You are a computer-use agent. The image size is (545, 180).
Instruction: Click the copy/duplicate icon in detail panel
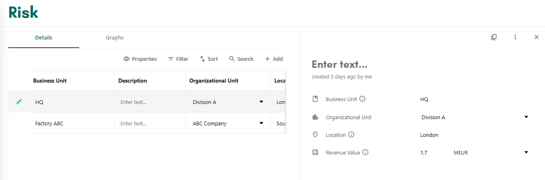[494, 37]
